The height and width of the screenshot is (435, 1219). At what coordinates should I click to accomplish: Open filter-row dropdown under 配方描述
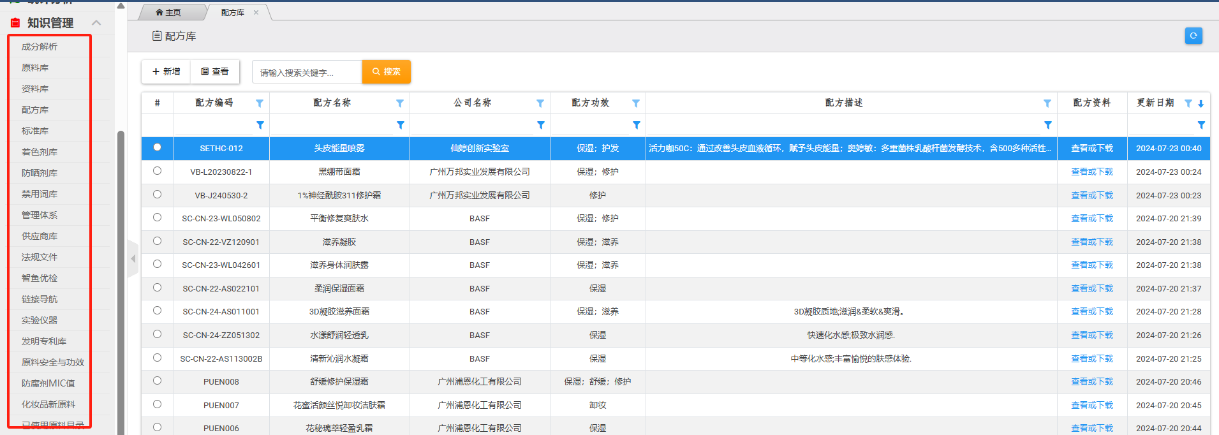[x=1048, y=125]
